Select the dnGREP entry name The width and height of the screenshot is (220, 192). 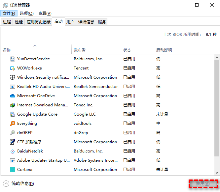coord(25,133)
